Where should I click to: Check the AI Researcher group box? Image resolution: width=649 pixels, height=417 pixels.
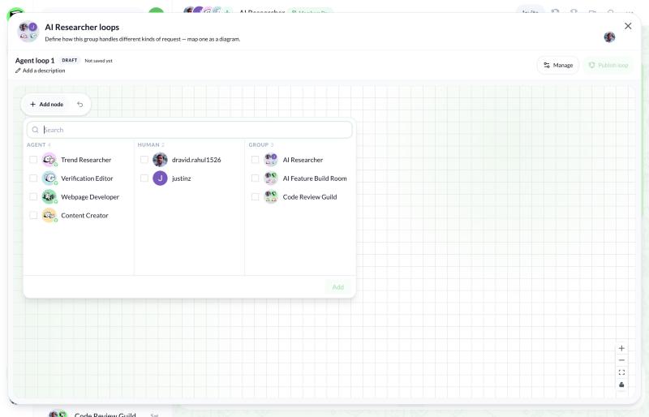pos(255,160)
